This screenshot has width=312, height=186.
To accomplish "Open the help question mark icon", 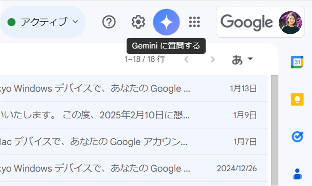I will 109,22.
